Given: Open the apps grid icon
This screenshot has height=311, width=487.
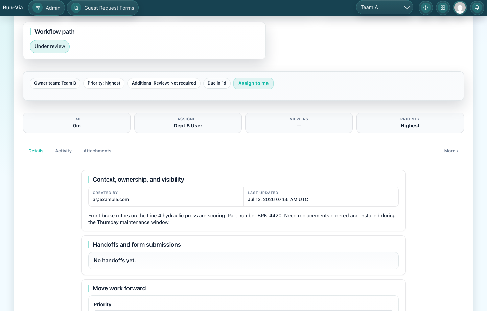Looking at the screenshot, I should tap(443, 8).
